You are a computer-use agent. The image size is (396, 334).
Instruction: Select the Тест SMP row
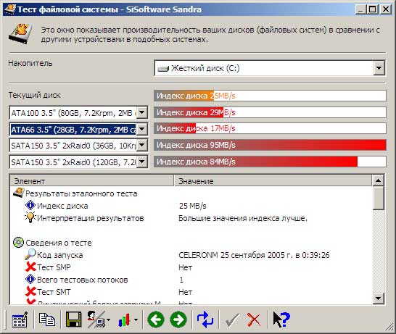click(191, 267)
